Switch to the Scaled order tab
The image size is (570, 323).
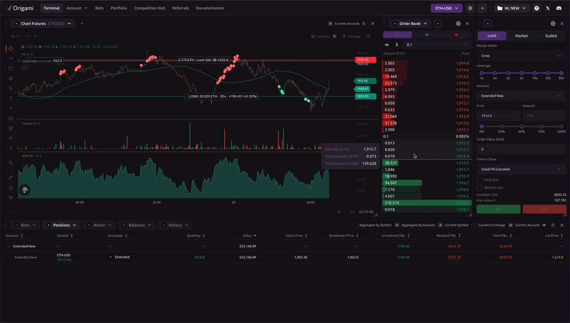(551, 36)
